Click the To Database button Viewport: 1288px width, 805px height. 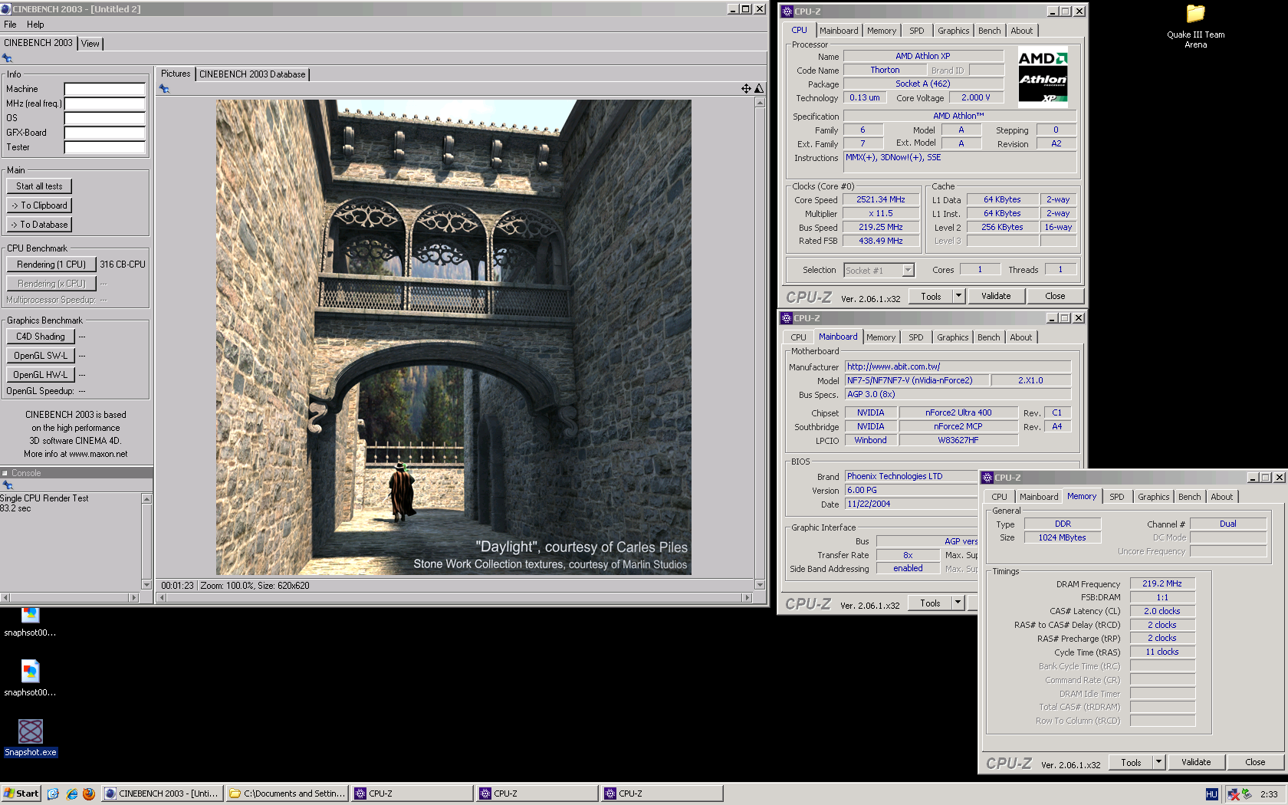click(x=39, y=225)
